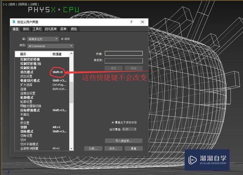Select the 切片平面模式 action row

(42, 144)
